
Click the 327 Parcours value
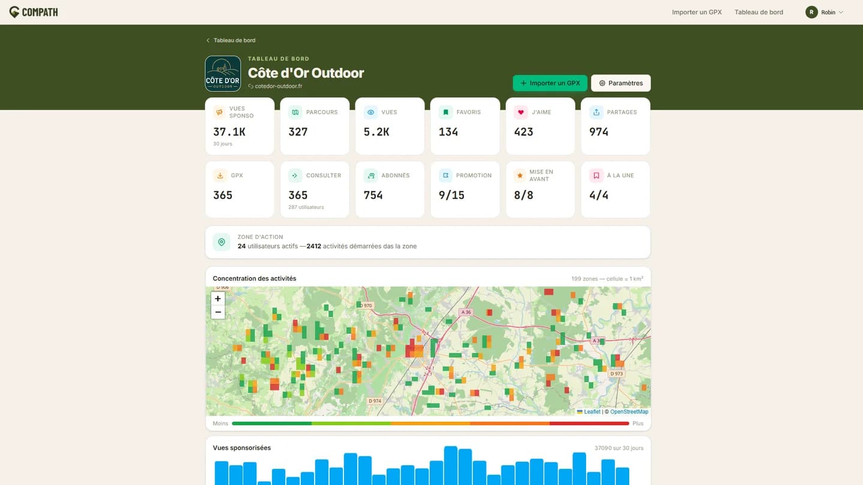coord(298,132)
